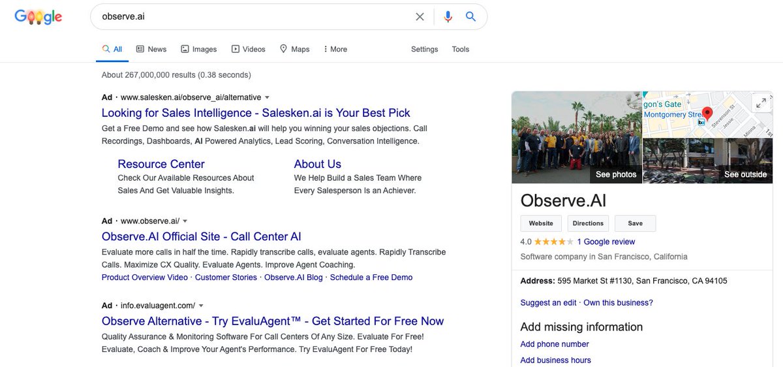Screen dimensions: 783x367
Task: Switch to the Videos tab
Action: click(248, 49)
